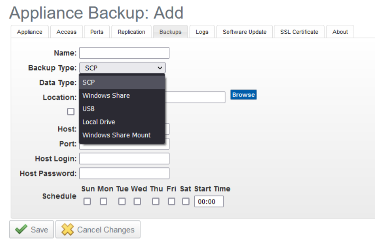This screenshot has height=243, width=375.
Task: Enable the Sun schedule checkbox
Action: [87, 202]
